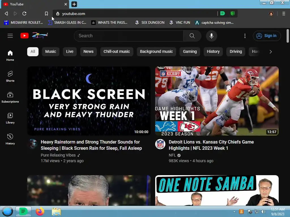This screenshot has height=217, width=290.
Task: Click the page vertical scrollbar
Action: [288, 36]
